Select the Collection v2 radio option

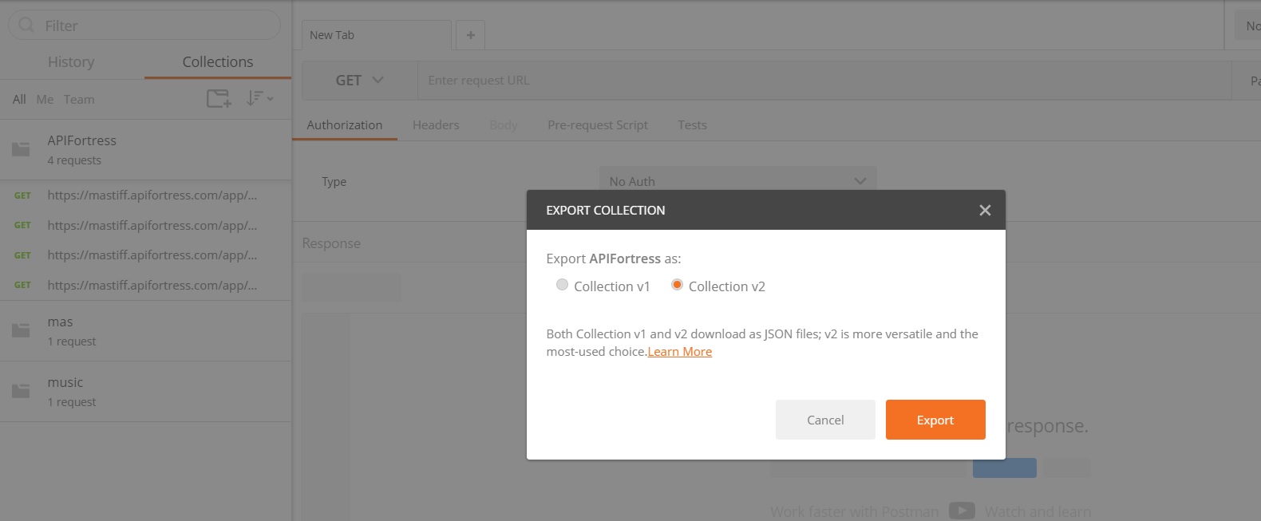point(677,285)
